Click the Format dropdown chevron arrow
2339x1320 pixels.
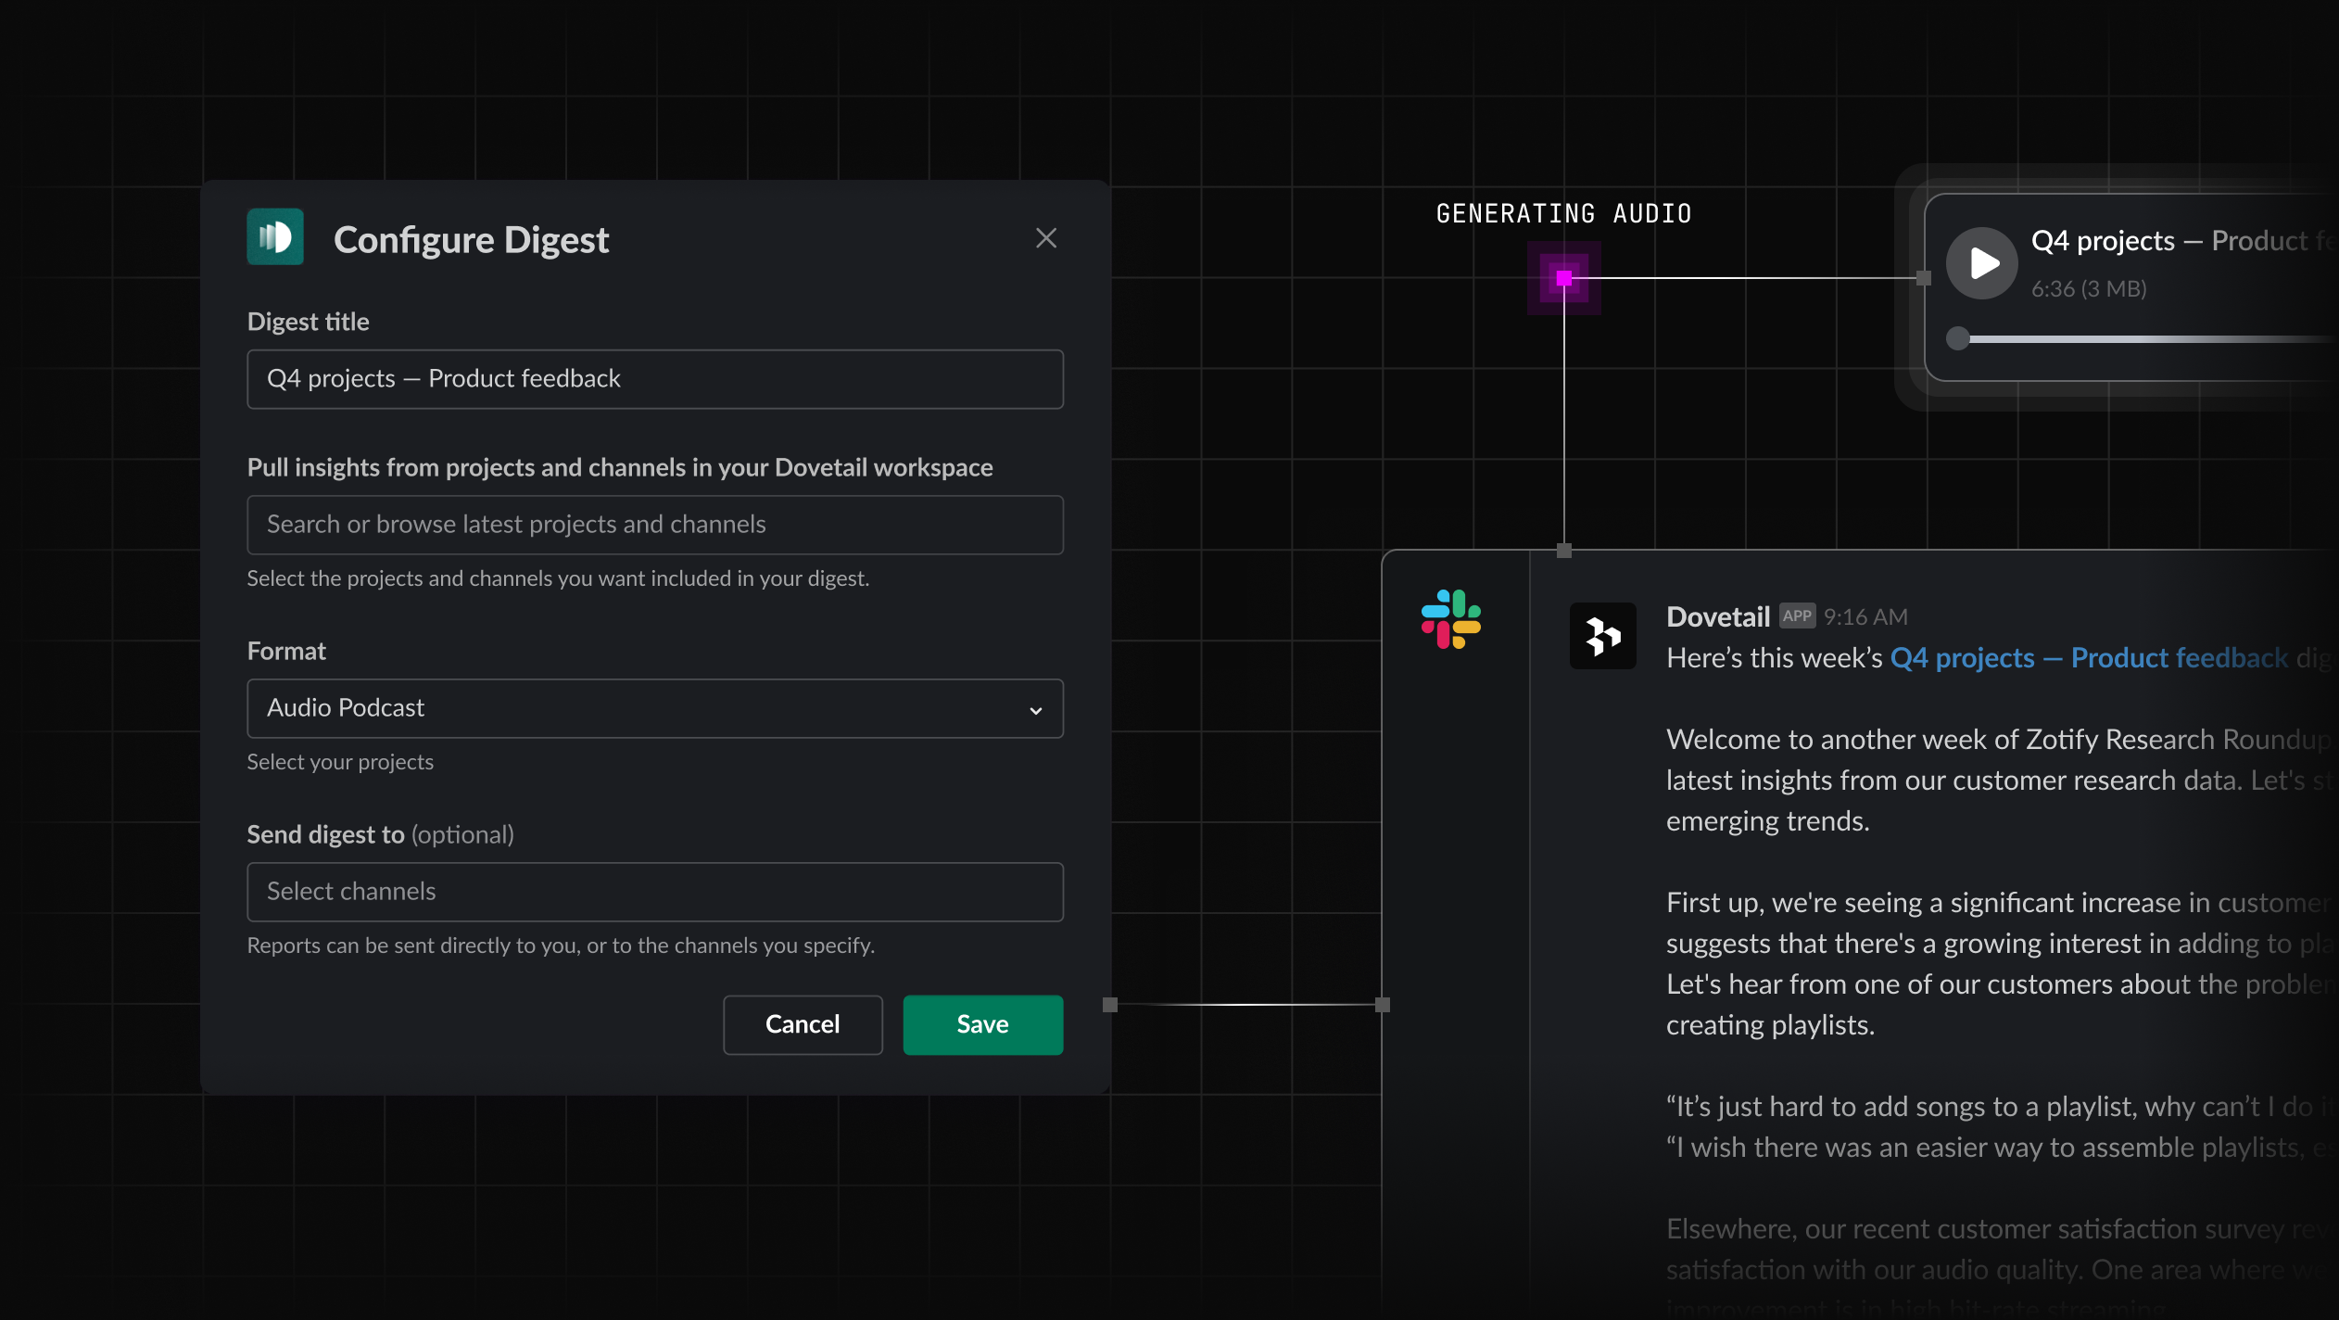pyautogui.click(x=1035, y=710)
